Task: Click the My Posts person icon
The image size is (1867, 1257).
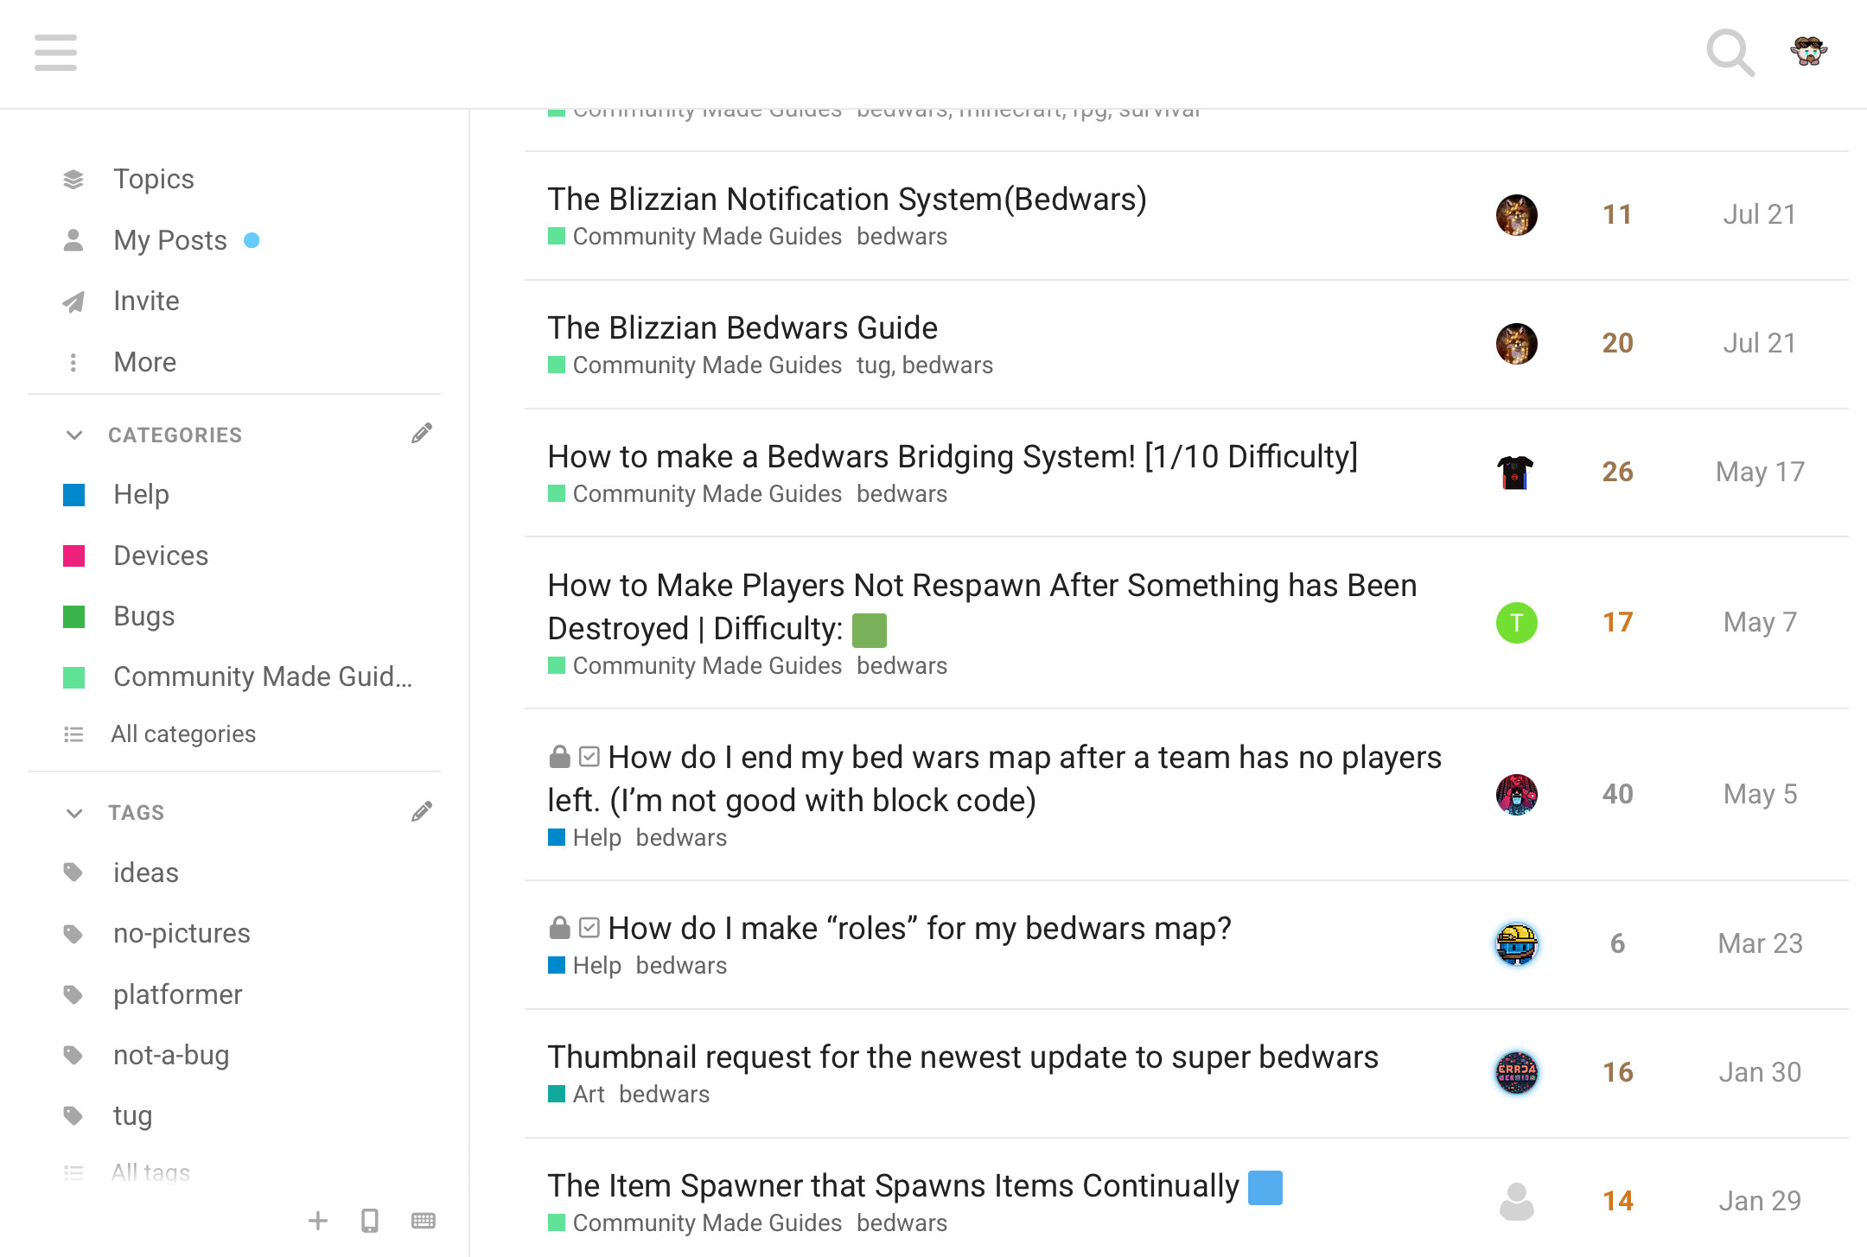Action: pyautogui.click(x=73, y=240)
